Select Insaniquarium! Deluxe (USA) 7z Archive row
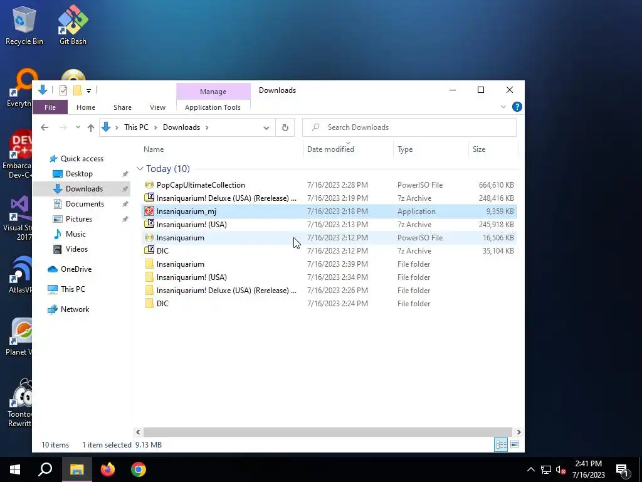Image resolution: width=642 pixels, height=482 pixels. 329,198
